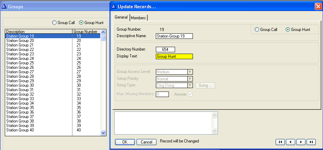The image size is (323, 150).
Task: Select the Station Group 36 row
Action: pos(53,112)
